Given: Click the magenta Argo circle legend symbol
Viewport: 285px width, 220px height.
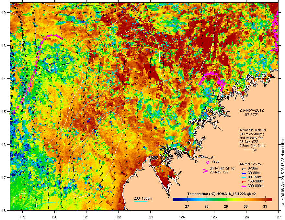Looking at the screenshot, I should pyautogui.click(x=208, y=162).
